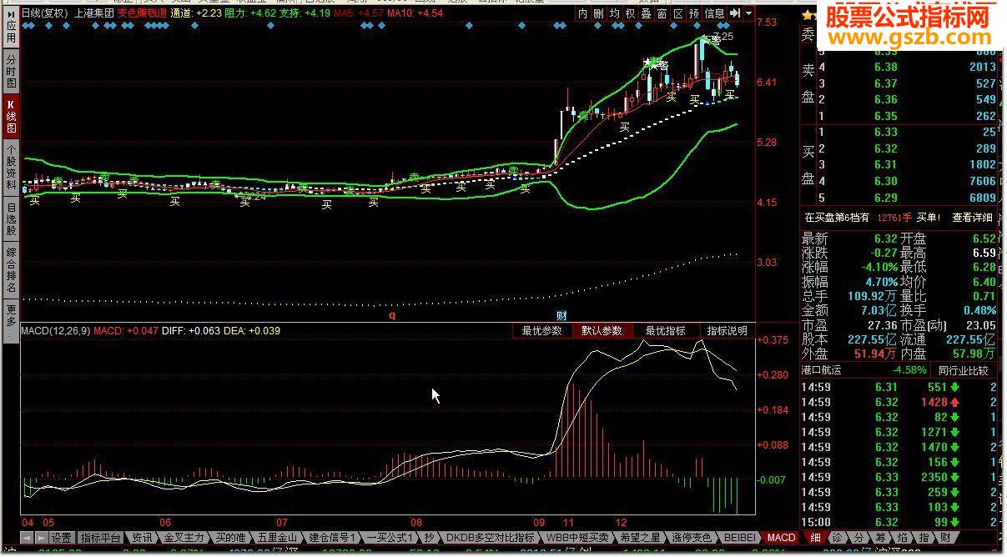This screenshot has width=1007, height=557.
Task: Click the skip-to-end arrow icon
Action: click(x=735, y=13)
